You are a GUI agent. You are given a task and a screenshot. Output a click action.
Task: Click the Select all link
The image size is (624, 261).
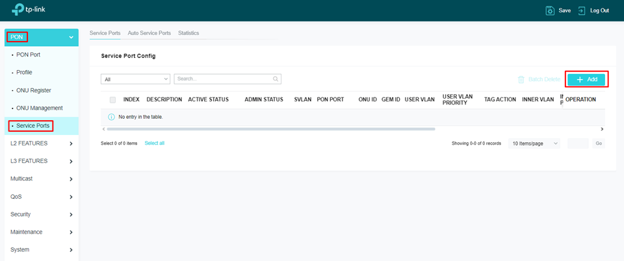[154, 143]
